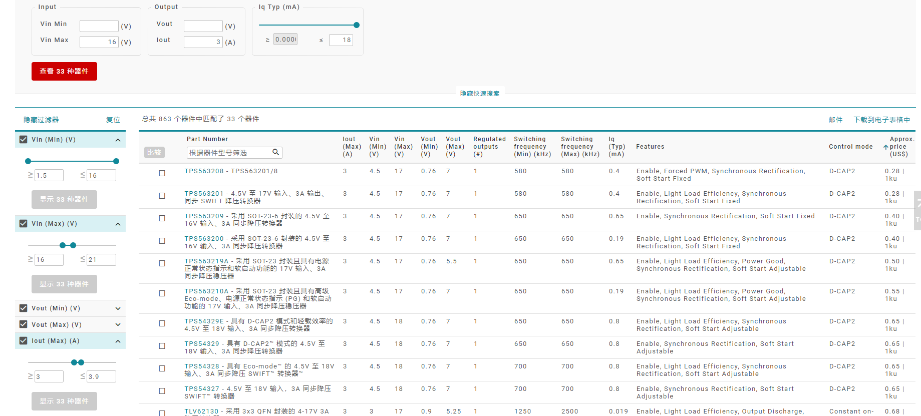Click the red 查看 33 种器件 button
The image size is (921, 416).
[64, 71]
